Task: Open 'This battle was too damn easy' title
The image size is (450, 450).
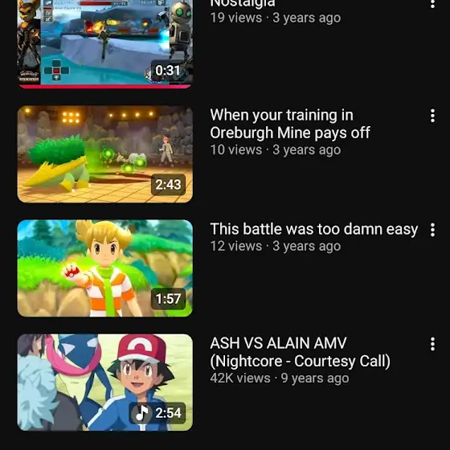Action: point(314,229)
